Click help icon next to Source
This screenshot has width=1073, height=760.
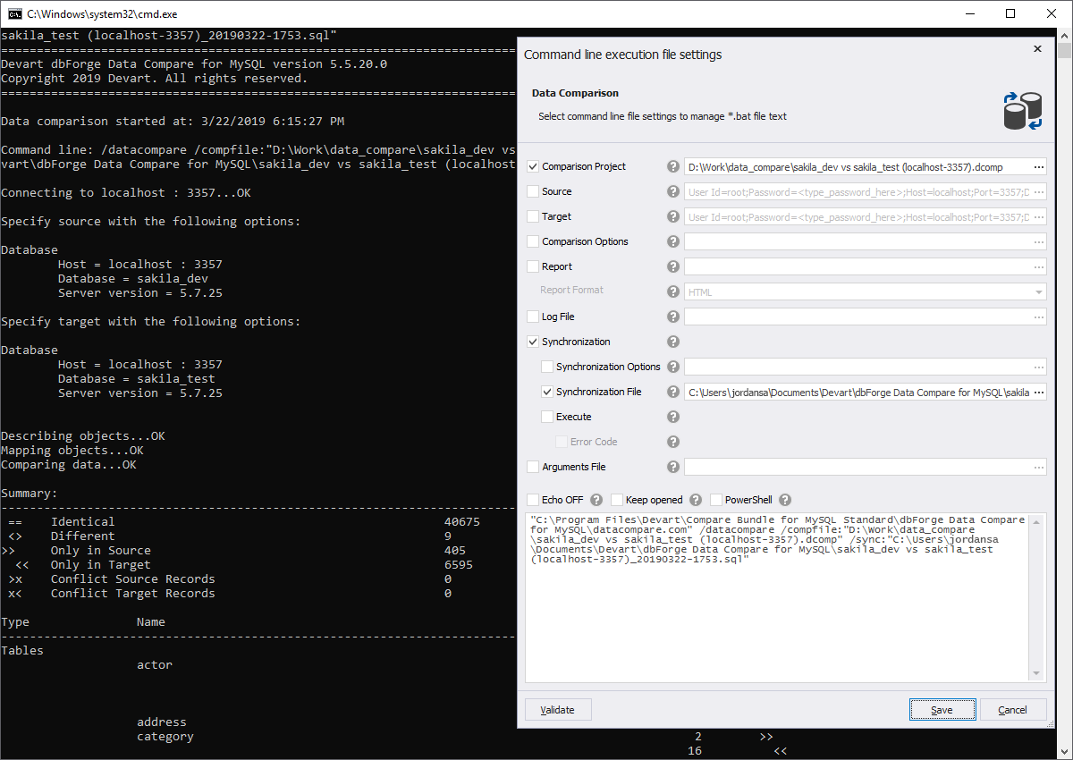pos(673,191)
